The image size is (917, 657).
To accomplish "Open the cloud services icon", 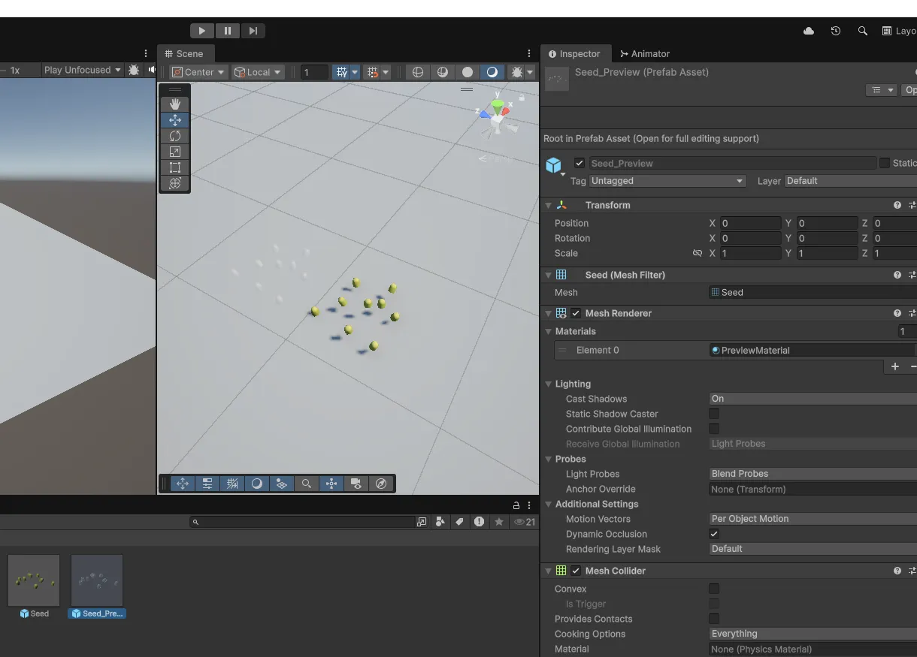I will click(x=809, y=31).
